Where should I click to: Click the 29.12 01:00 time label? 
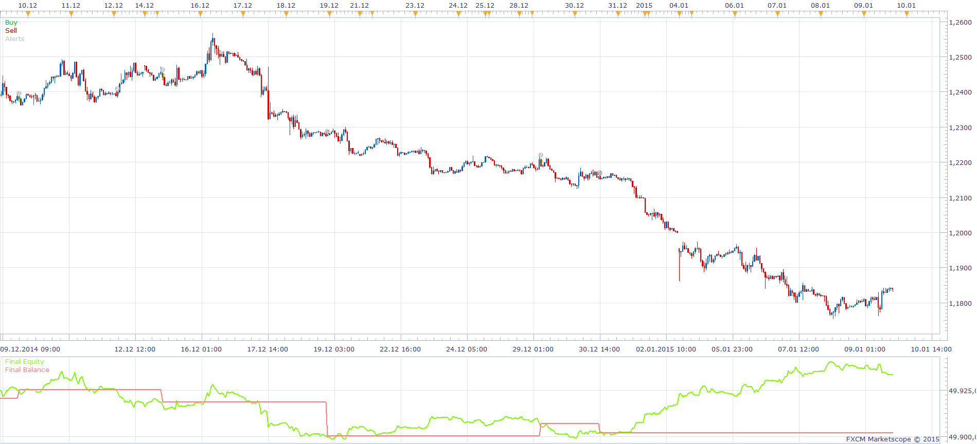pos(533,349)
